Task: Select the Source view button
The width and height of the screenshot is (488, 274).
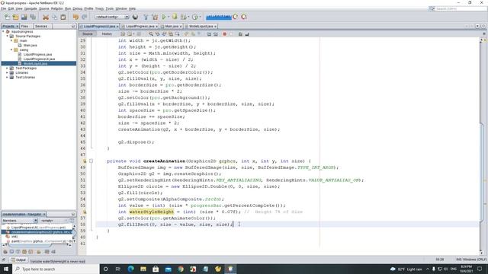Action: pos(88,33)
